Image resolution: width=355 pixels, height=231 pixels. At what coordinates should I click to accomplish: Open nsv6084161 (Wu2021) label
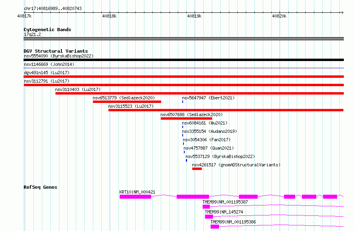(205, 123)
